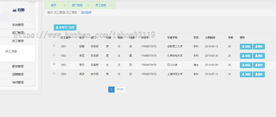Click date 2019-09-09 cell
The width and height of the screenshot is (276, 117).
click(211, 65)
